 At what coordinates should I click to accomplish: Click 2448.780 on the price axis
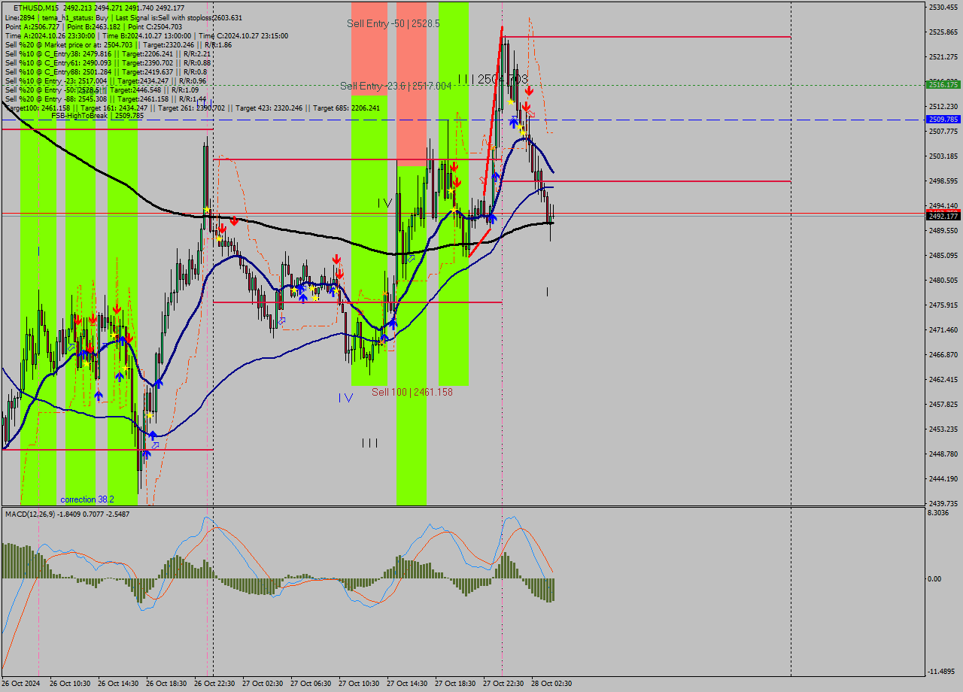coord(943,454)
